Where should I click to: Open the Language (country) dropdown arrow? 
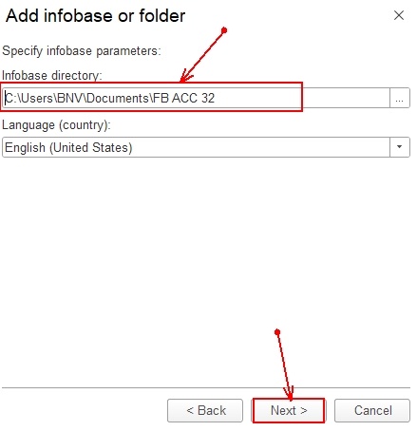(400, 147)
